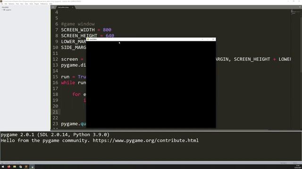The image size is (302, 169).
Task: Click the SCREEN_HEIGHT text on line 12
Action: 252,59
